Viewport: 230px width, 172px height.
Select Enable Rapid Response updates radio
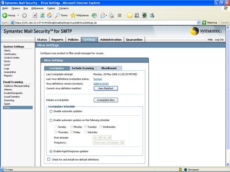[51, 151]
